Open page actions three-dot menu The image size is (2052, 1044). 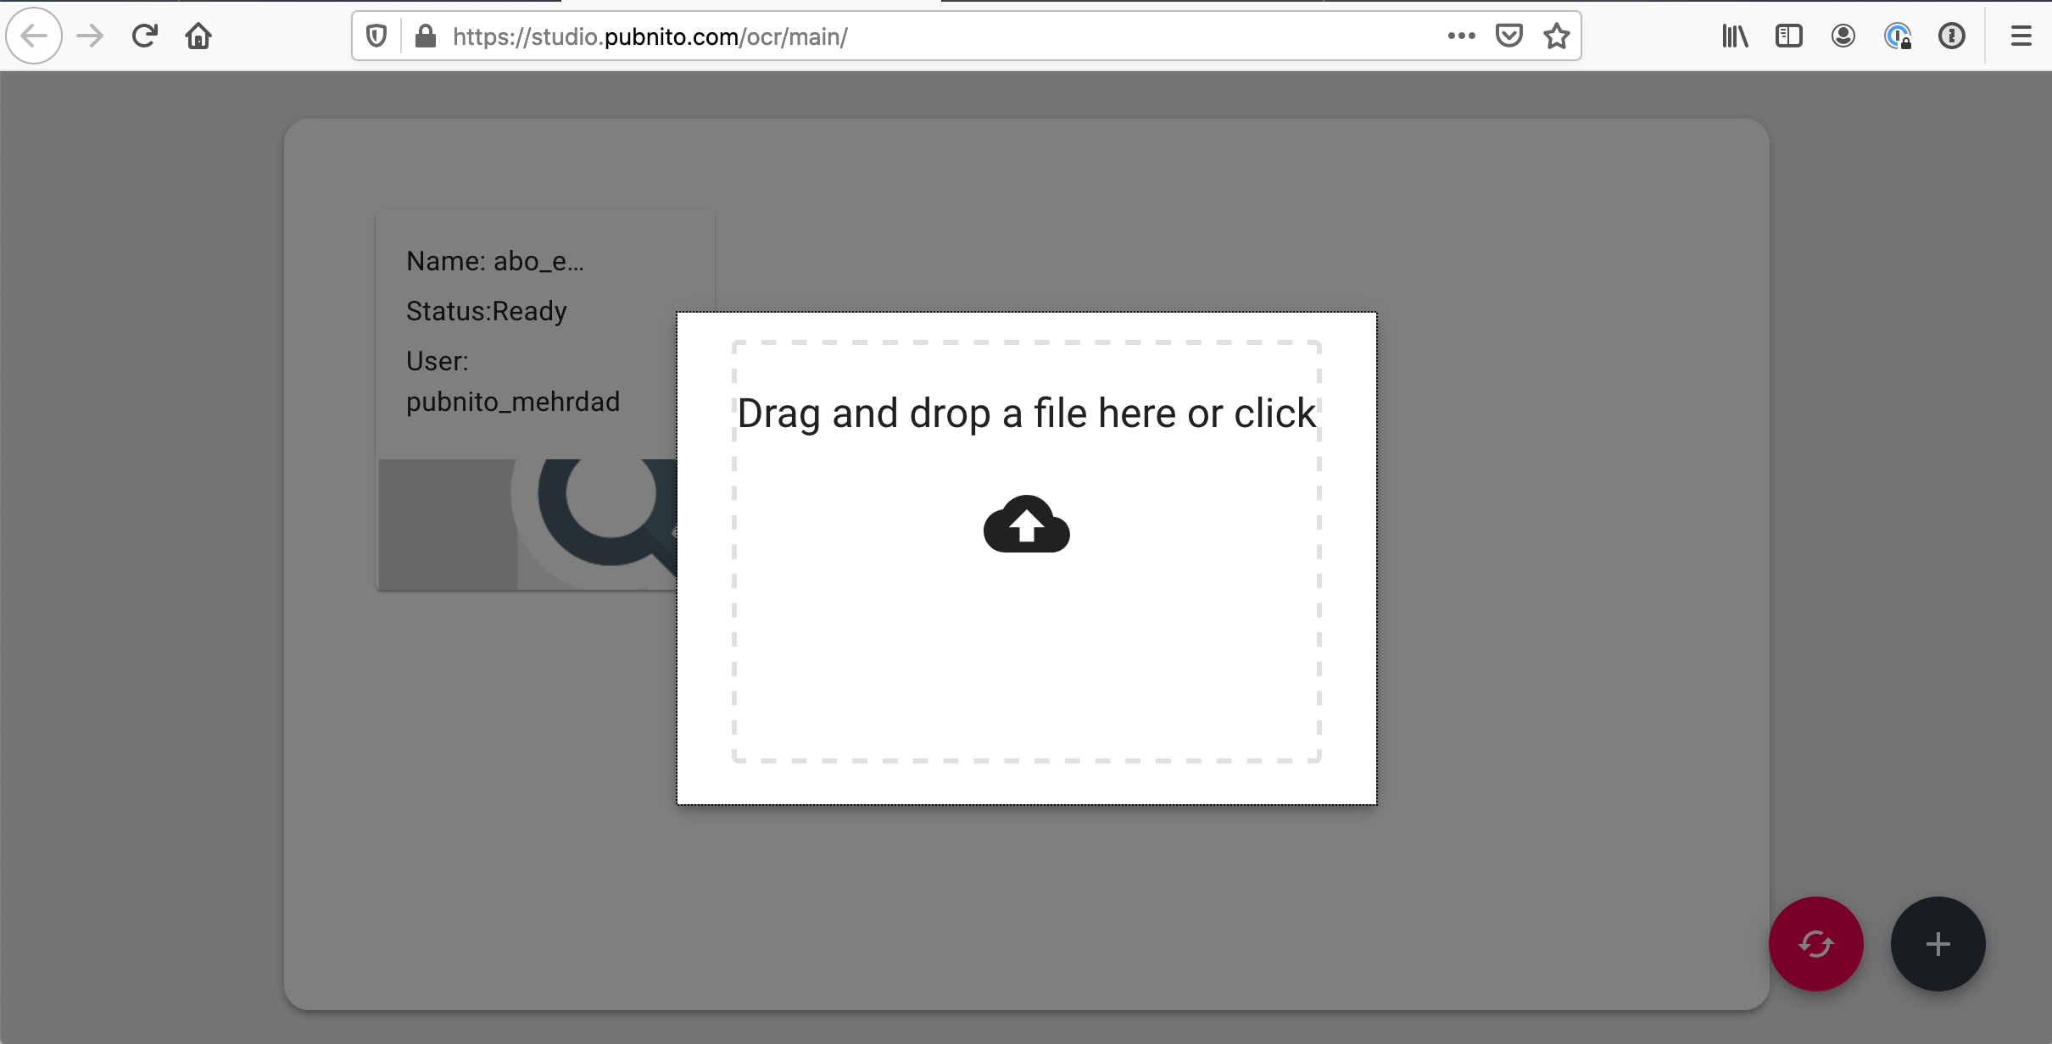click(x=1462, y=36)
